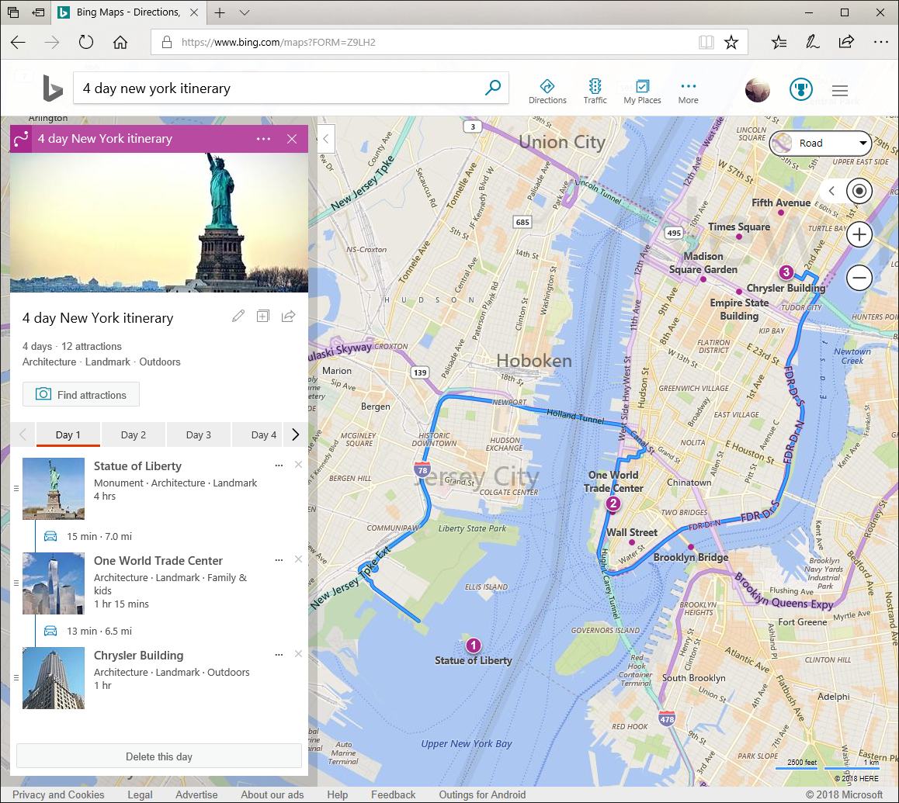Click the search magnifier icon

(x=492, y=88)
